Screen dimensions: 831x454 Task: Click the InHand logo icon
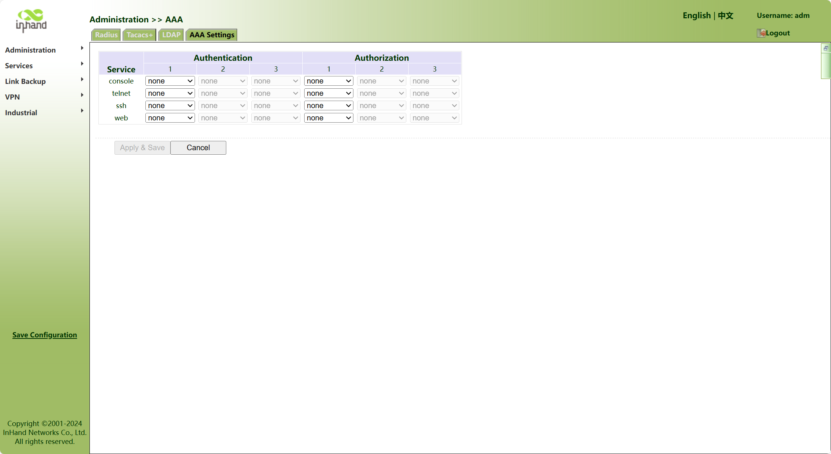coord(31,21)
